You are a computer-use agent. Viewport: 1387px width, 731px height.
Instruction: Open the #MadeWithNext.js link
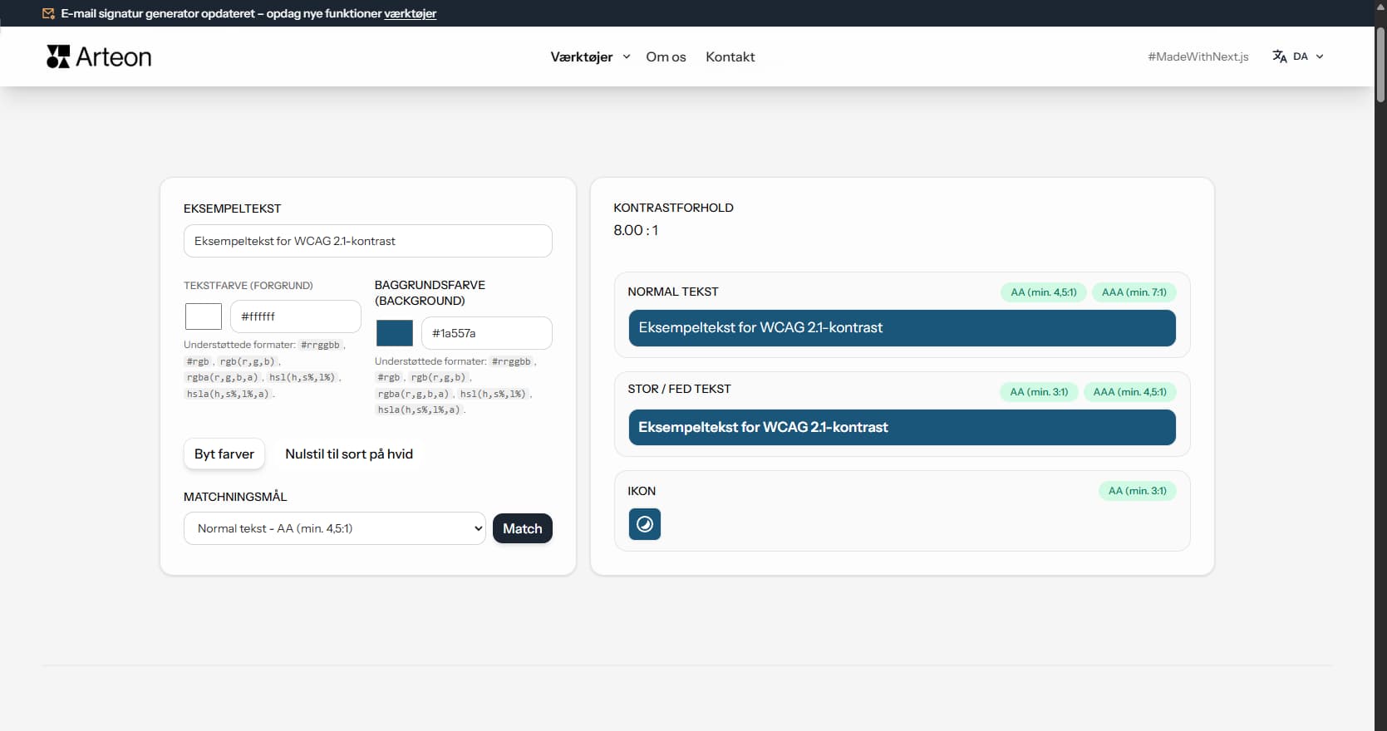coord(1198,56)
